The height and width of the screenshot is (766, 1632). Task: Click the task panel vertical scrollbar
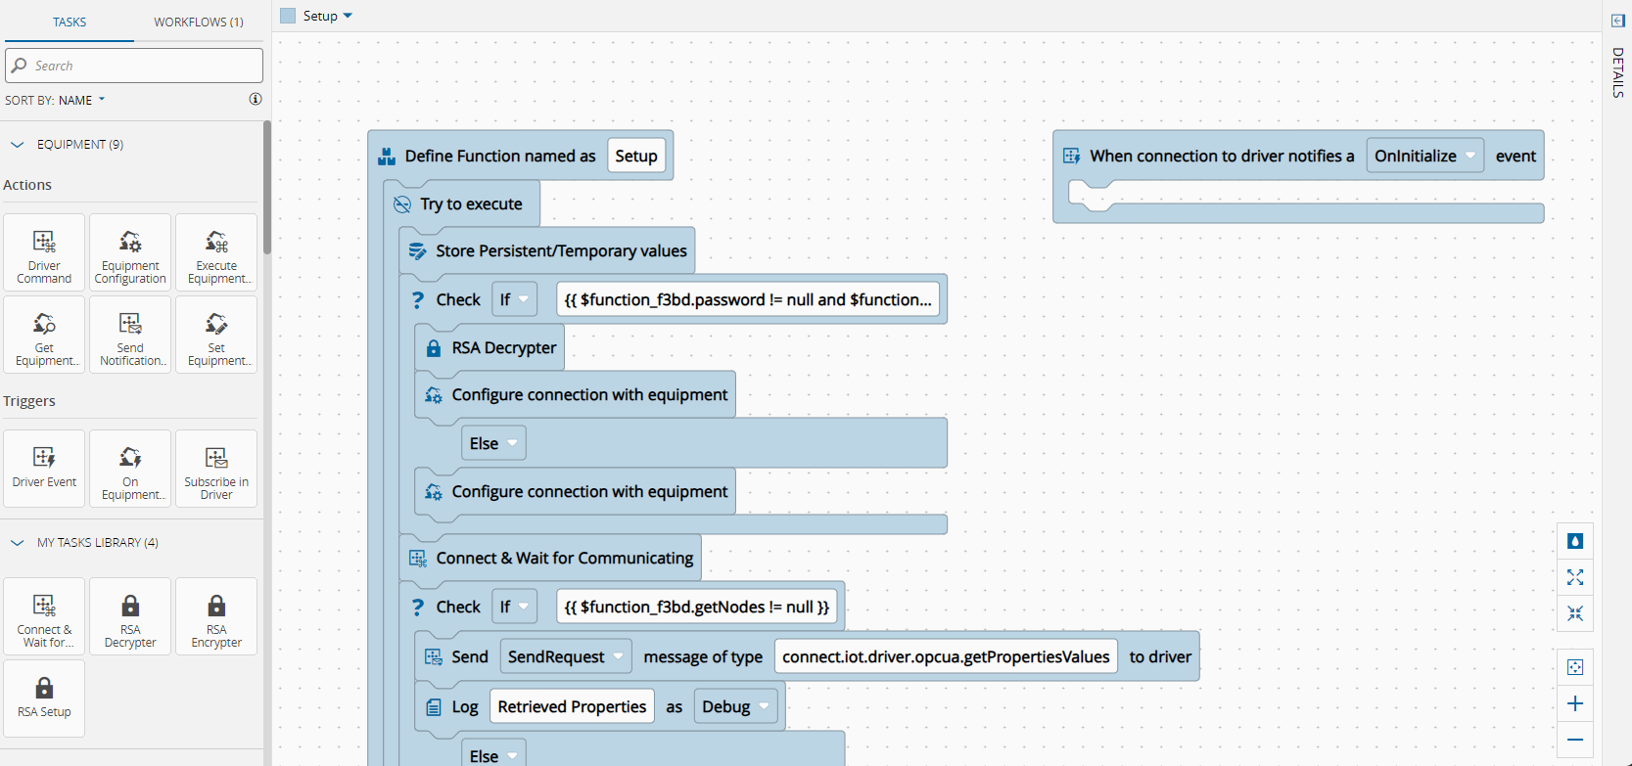tap(267, 186)
